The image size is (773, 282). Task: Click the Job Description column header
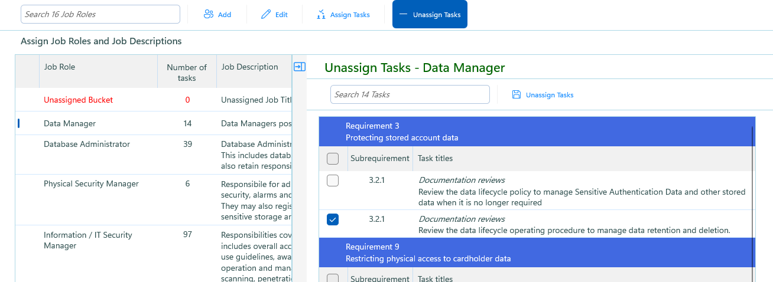coord(254,71)
